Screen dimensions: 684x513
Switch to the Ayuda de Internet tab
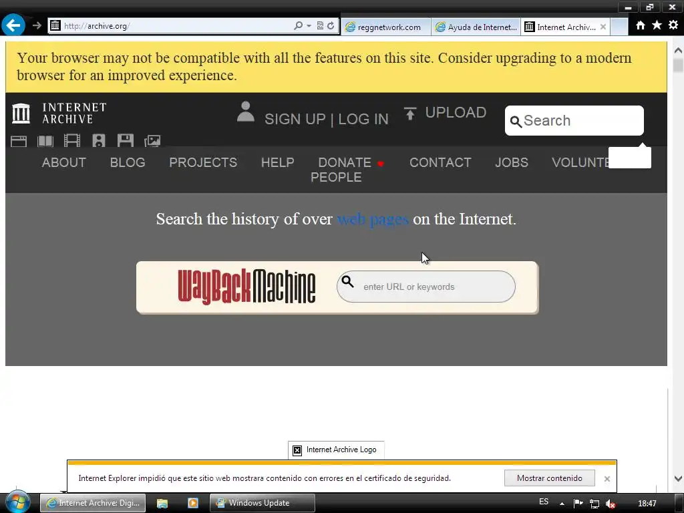point(476,27)
